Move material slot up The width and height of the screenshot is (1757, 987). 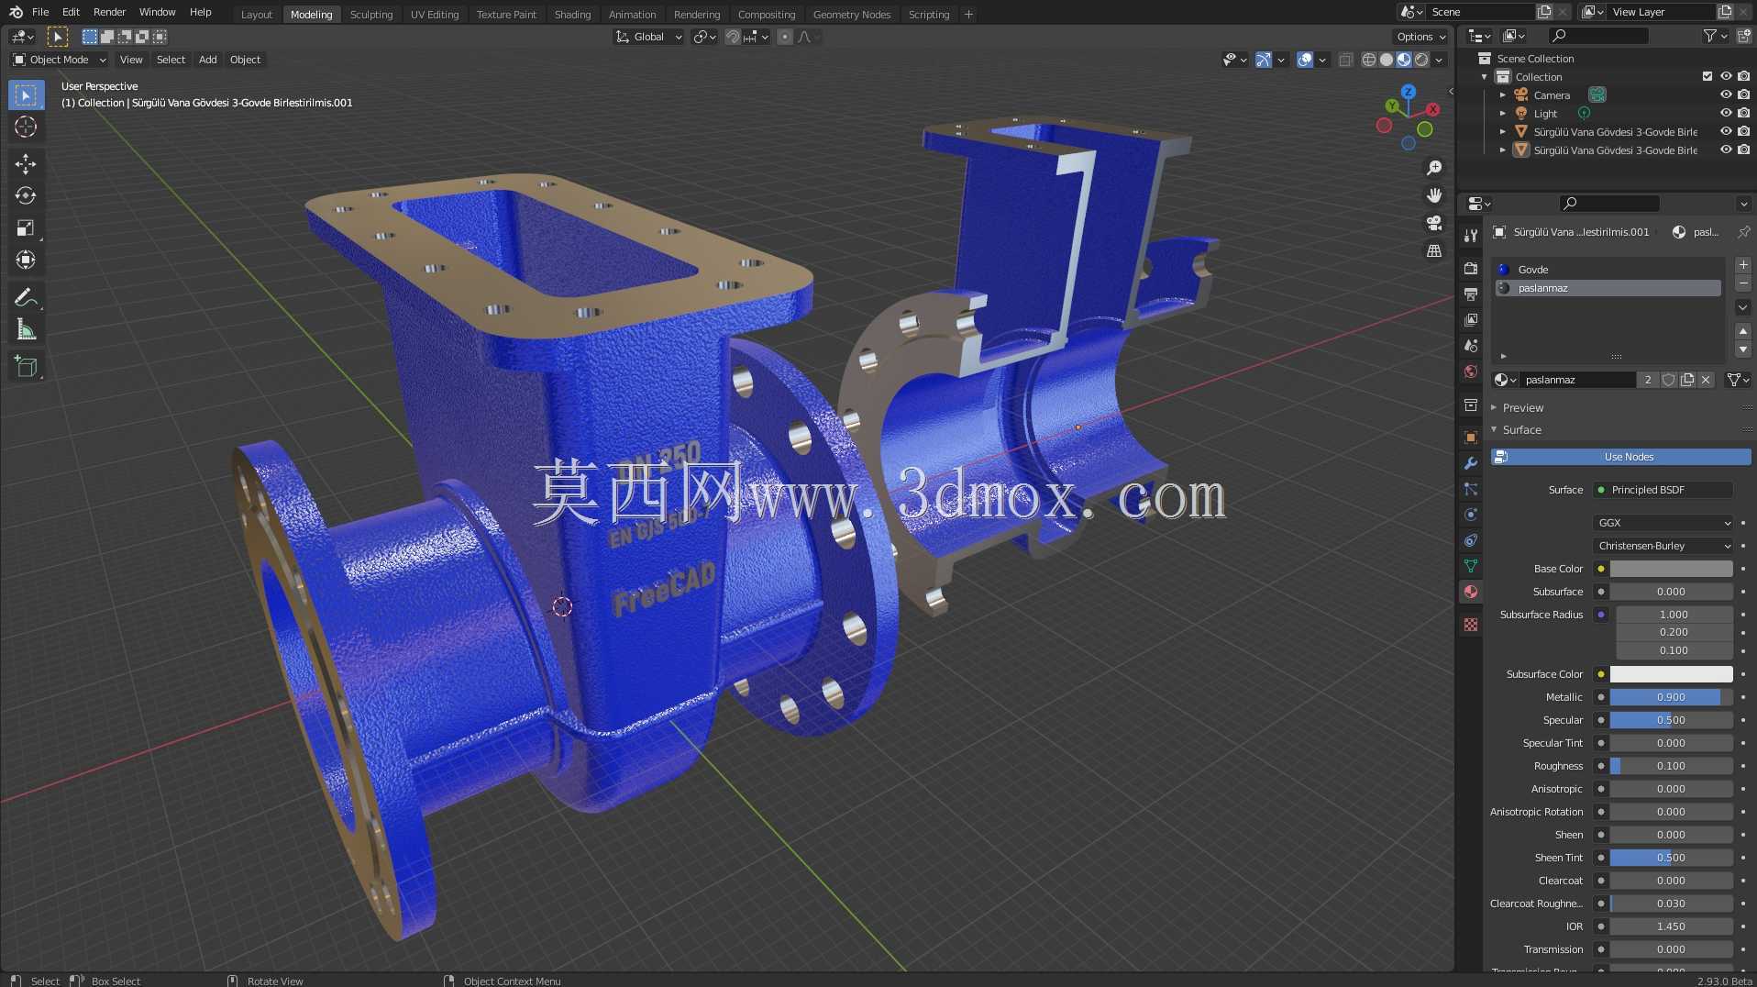(x=1743, y=331)
